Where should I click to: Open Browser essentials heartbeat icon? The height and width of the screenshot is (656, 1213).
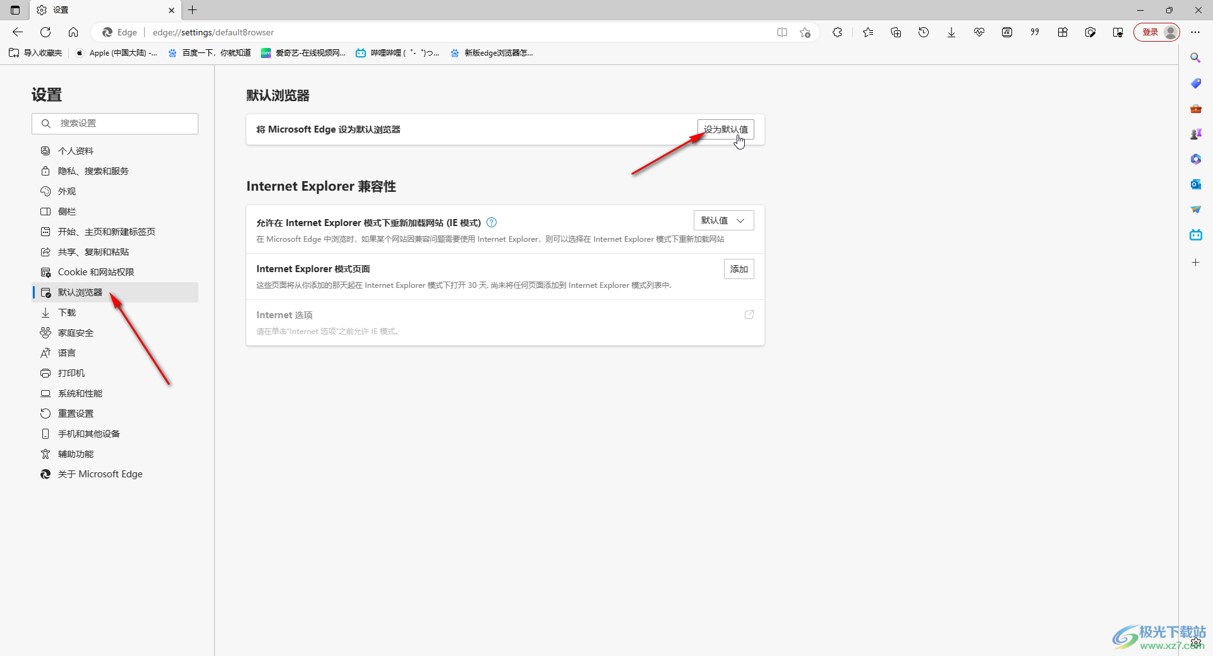pyautogui.click(x=979, y=32)
